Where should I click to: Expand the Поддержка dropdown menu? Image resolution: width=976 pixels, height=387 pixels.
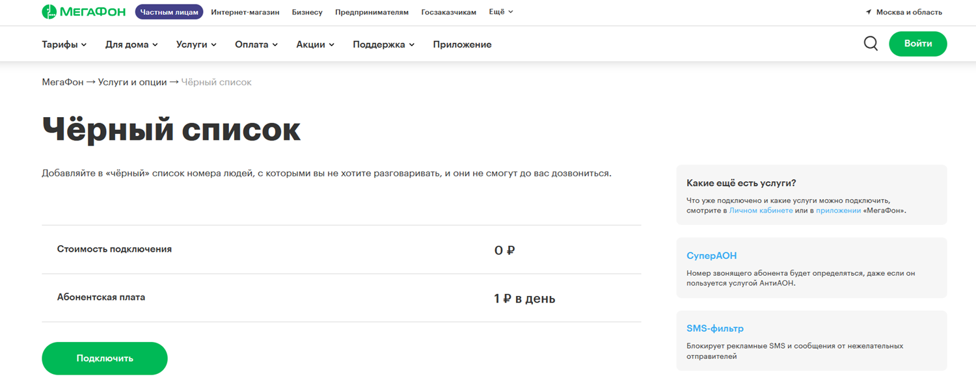384,44
